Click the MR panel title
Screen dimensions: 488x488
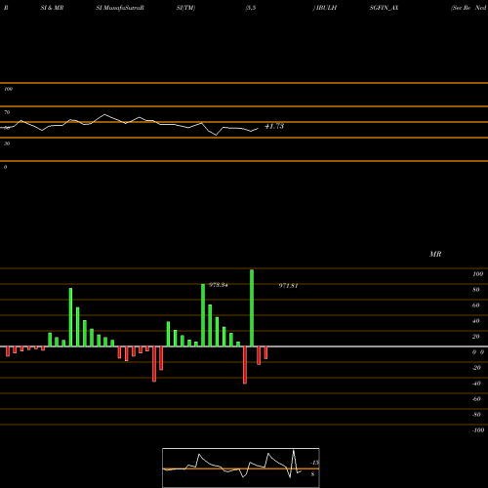tap(435, 254)
